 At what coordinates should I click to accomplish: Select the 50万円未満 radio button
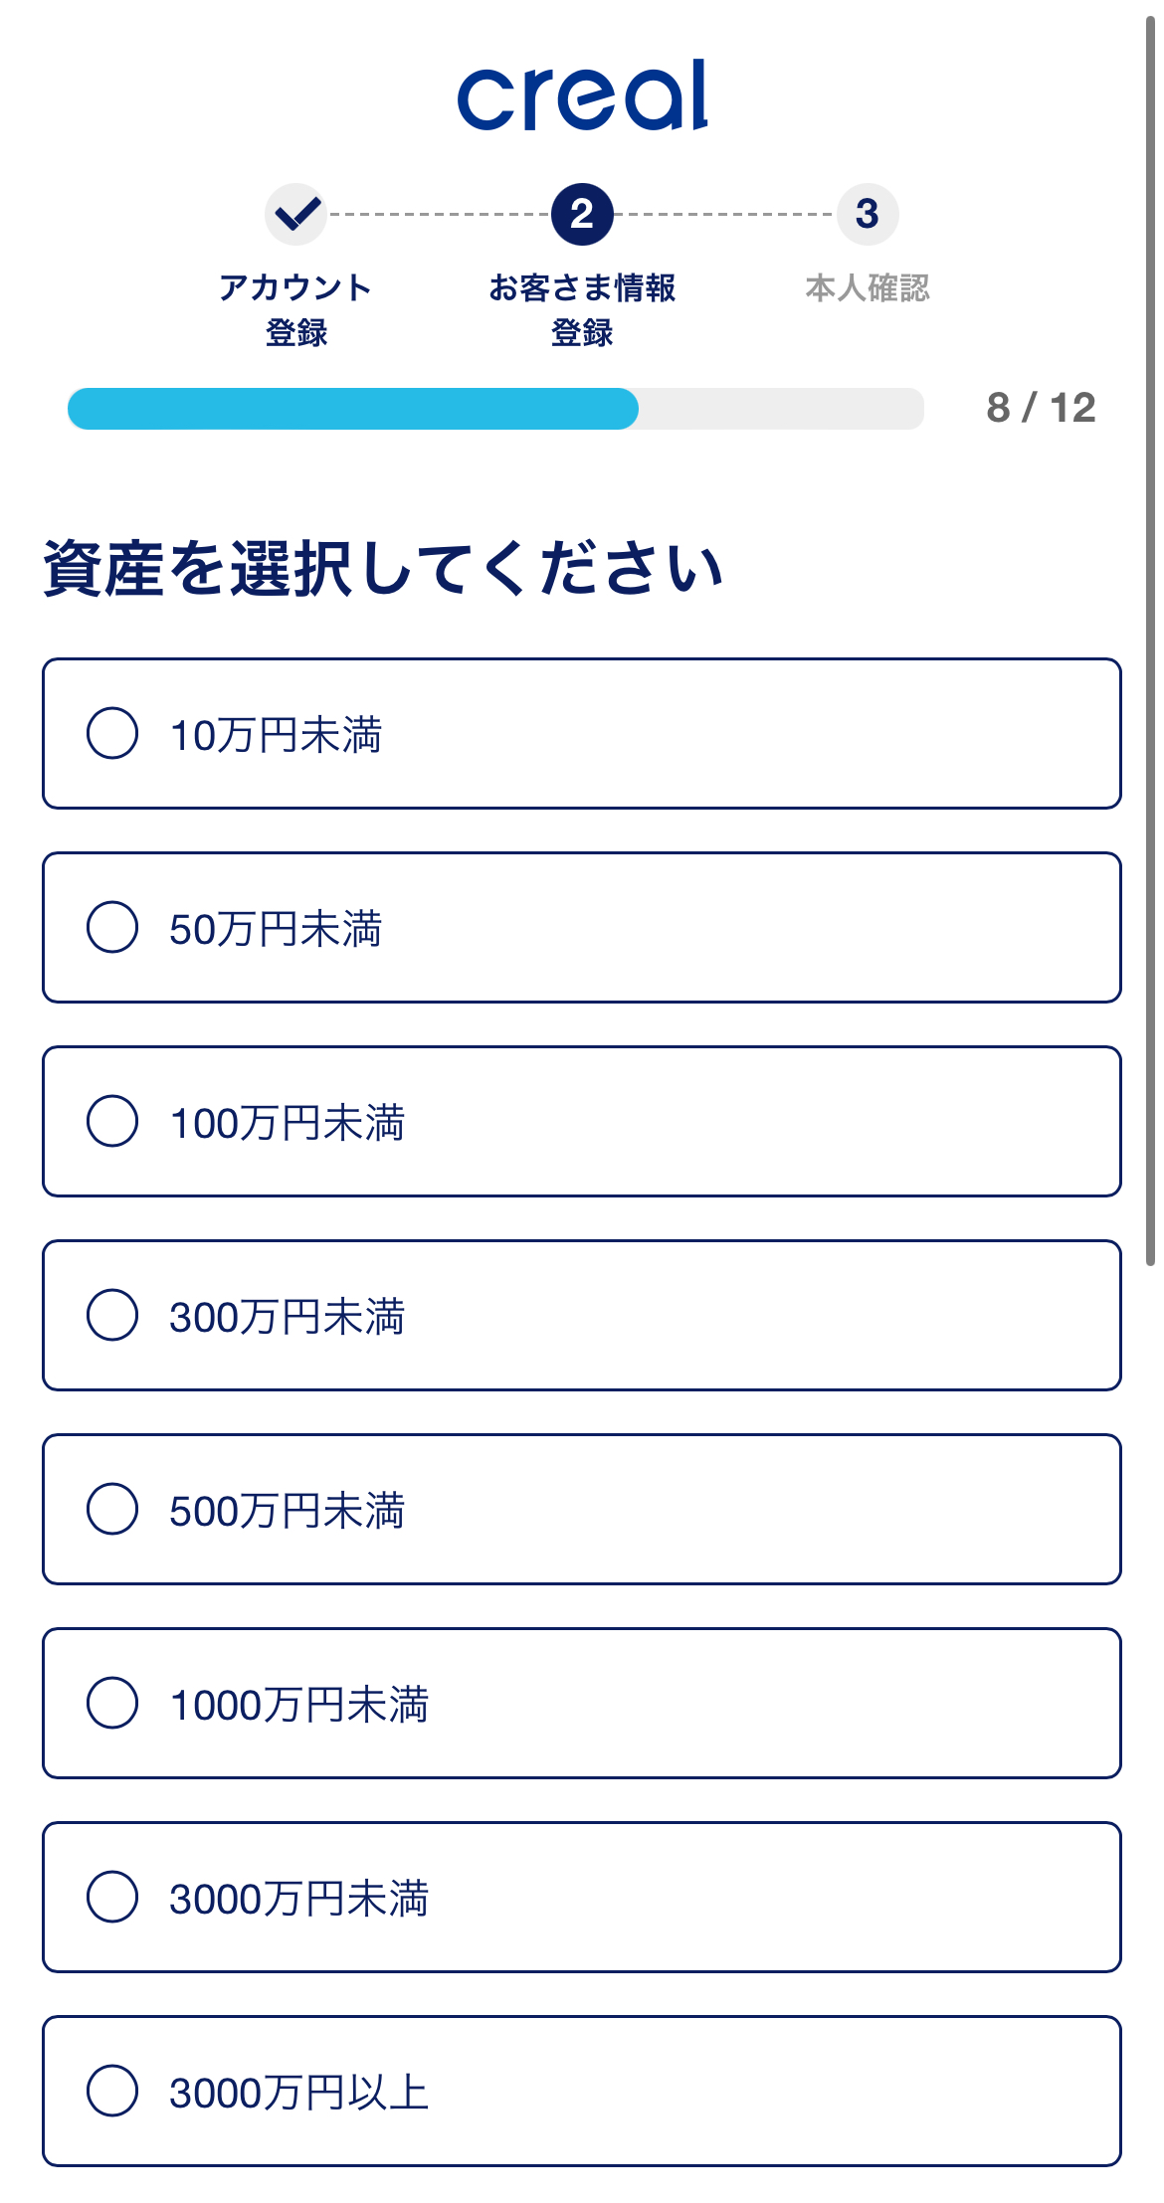tap(112, 928)
